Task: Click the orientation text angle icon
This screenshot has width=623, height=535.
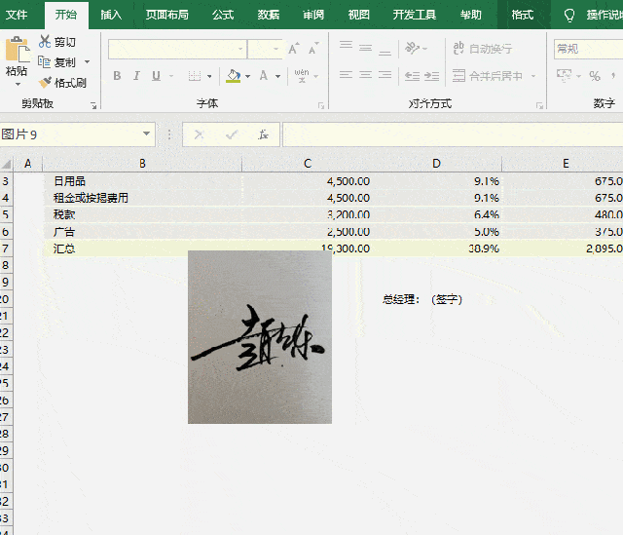Action: pyautogui.click(x=412, y=49)
